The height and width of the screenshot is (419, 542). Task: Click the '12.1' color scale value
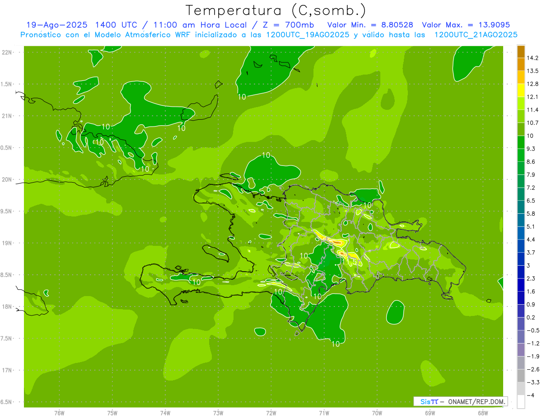532,97
